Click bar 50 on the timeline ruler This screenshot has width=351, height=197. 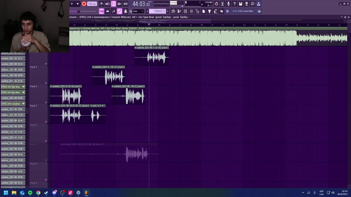(212, 25)
